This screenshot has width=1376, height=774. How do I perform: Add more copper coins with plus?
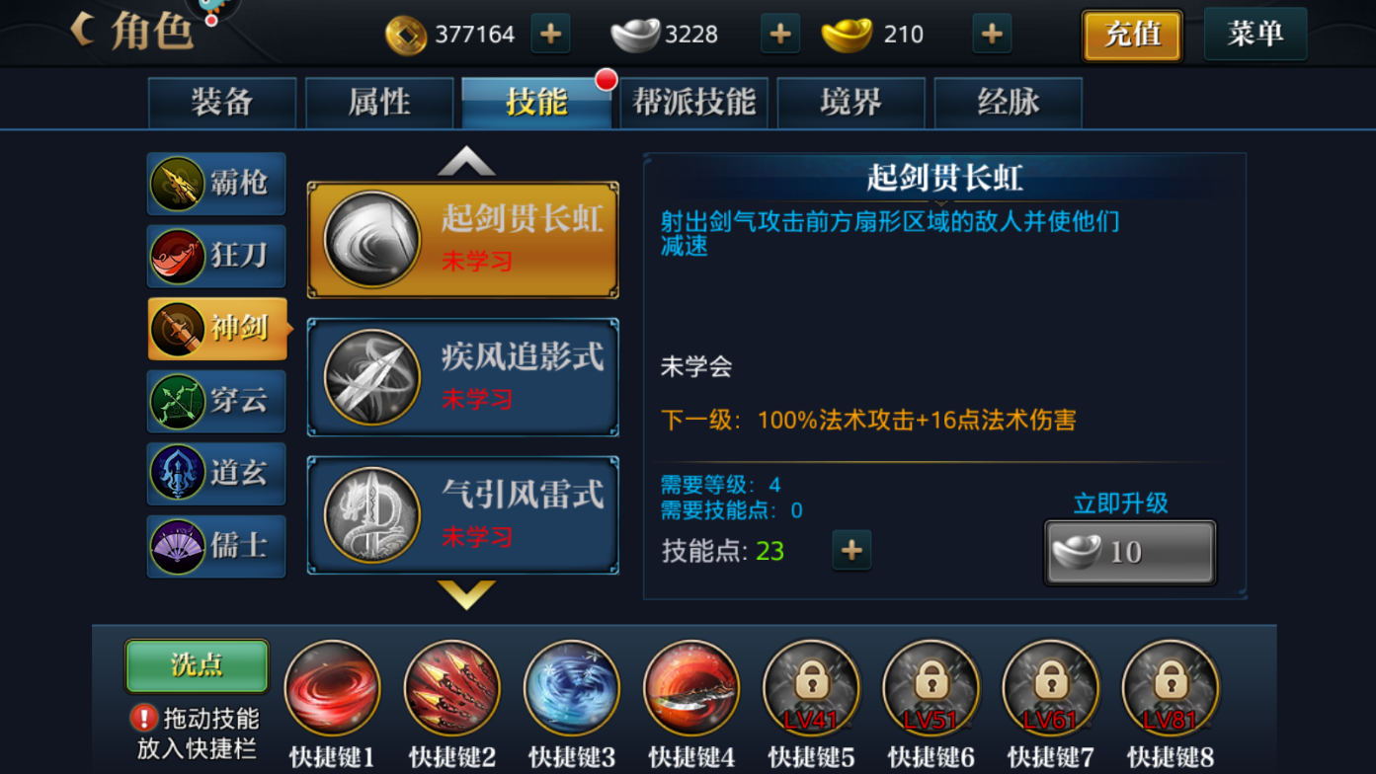[x=550, y=34]
